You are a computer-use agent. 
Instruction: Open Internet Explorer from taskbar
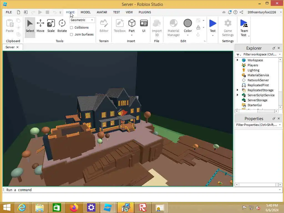[x=22, y=207]
